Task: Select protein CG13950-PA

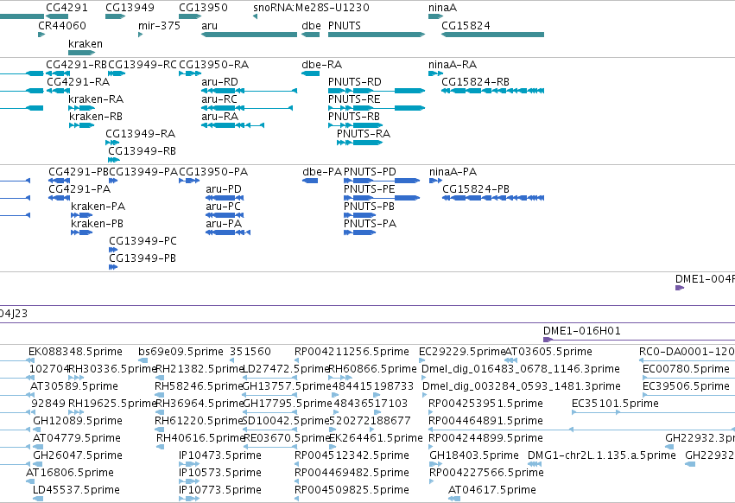Action: (x=189, y=181)
